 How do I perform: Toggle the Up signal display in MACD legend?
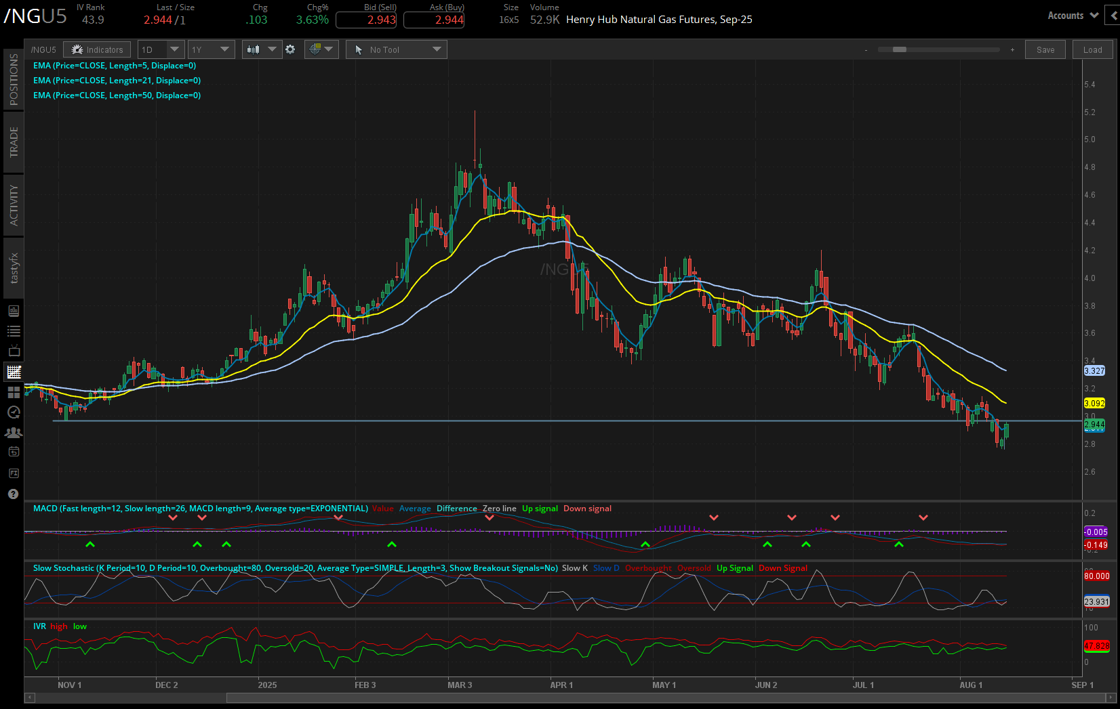click(540, 508)
